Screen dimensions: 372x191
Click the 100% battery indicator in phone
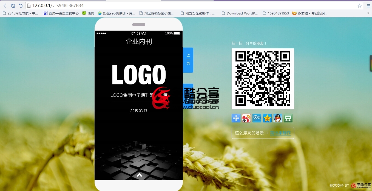click(173, 33)
